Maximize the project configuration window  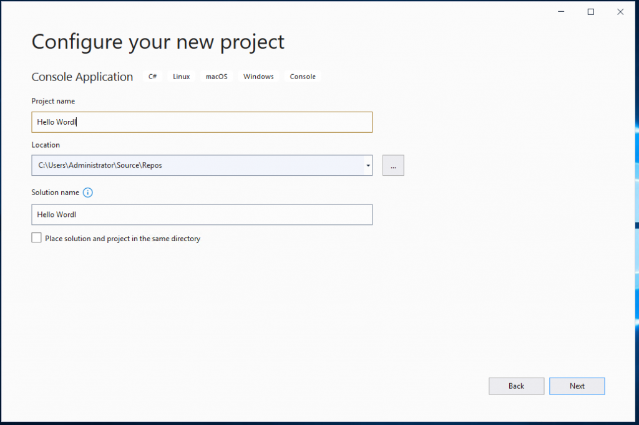click(590, 12)
